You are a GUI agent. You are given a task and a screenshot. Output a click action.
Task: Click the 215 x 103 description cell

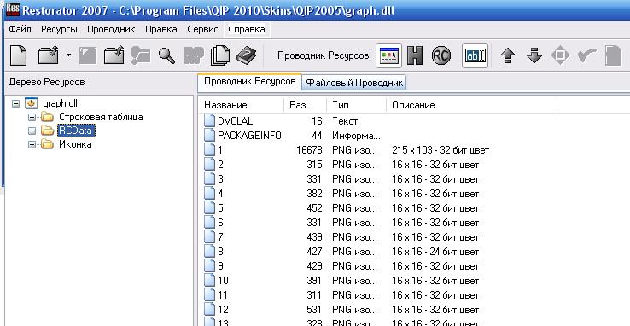tap(440, 150)
